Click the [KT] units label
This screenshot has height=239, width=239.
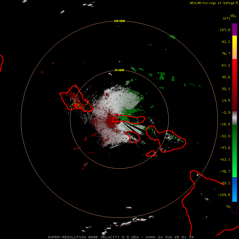pos(227,18)
